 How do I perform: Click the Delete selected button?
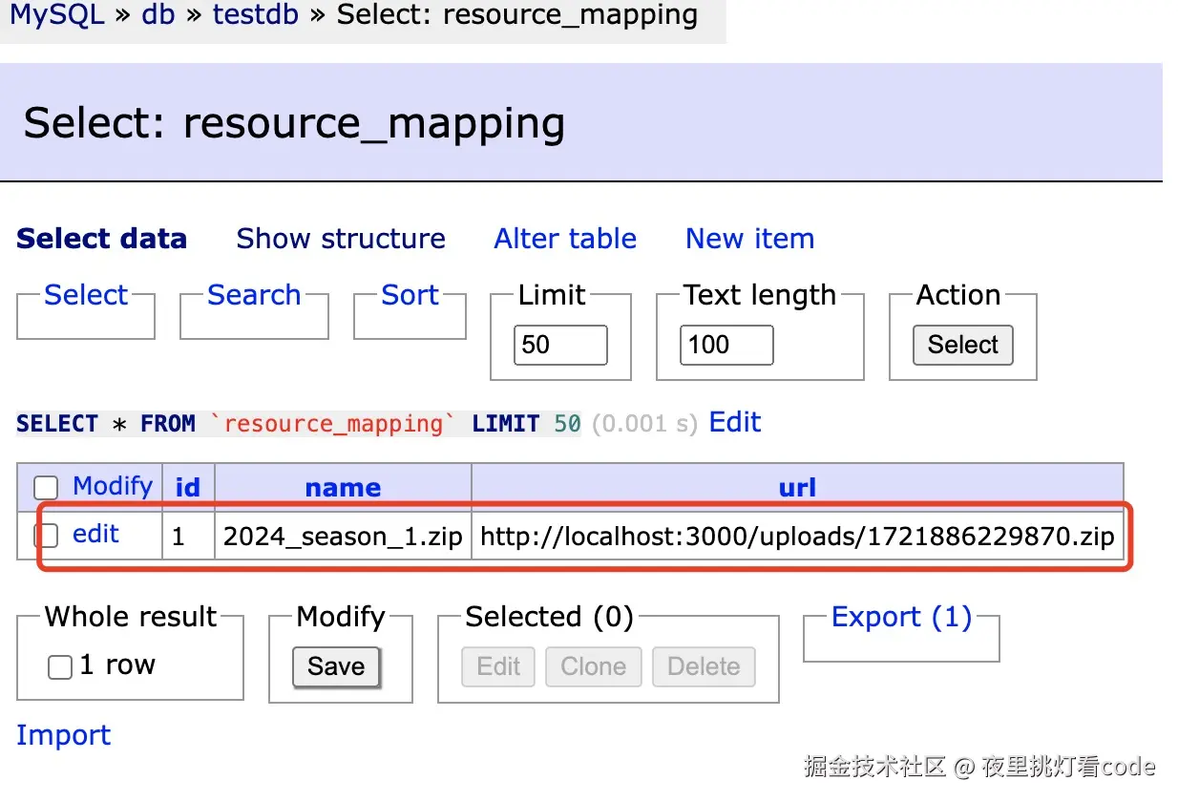[x=704, y=666]
